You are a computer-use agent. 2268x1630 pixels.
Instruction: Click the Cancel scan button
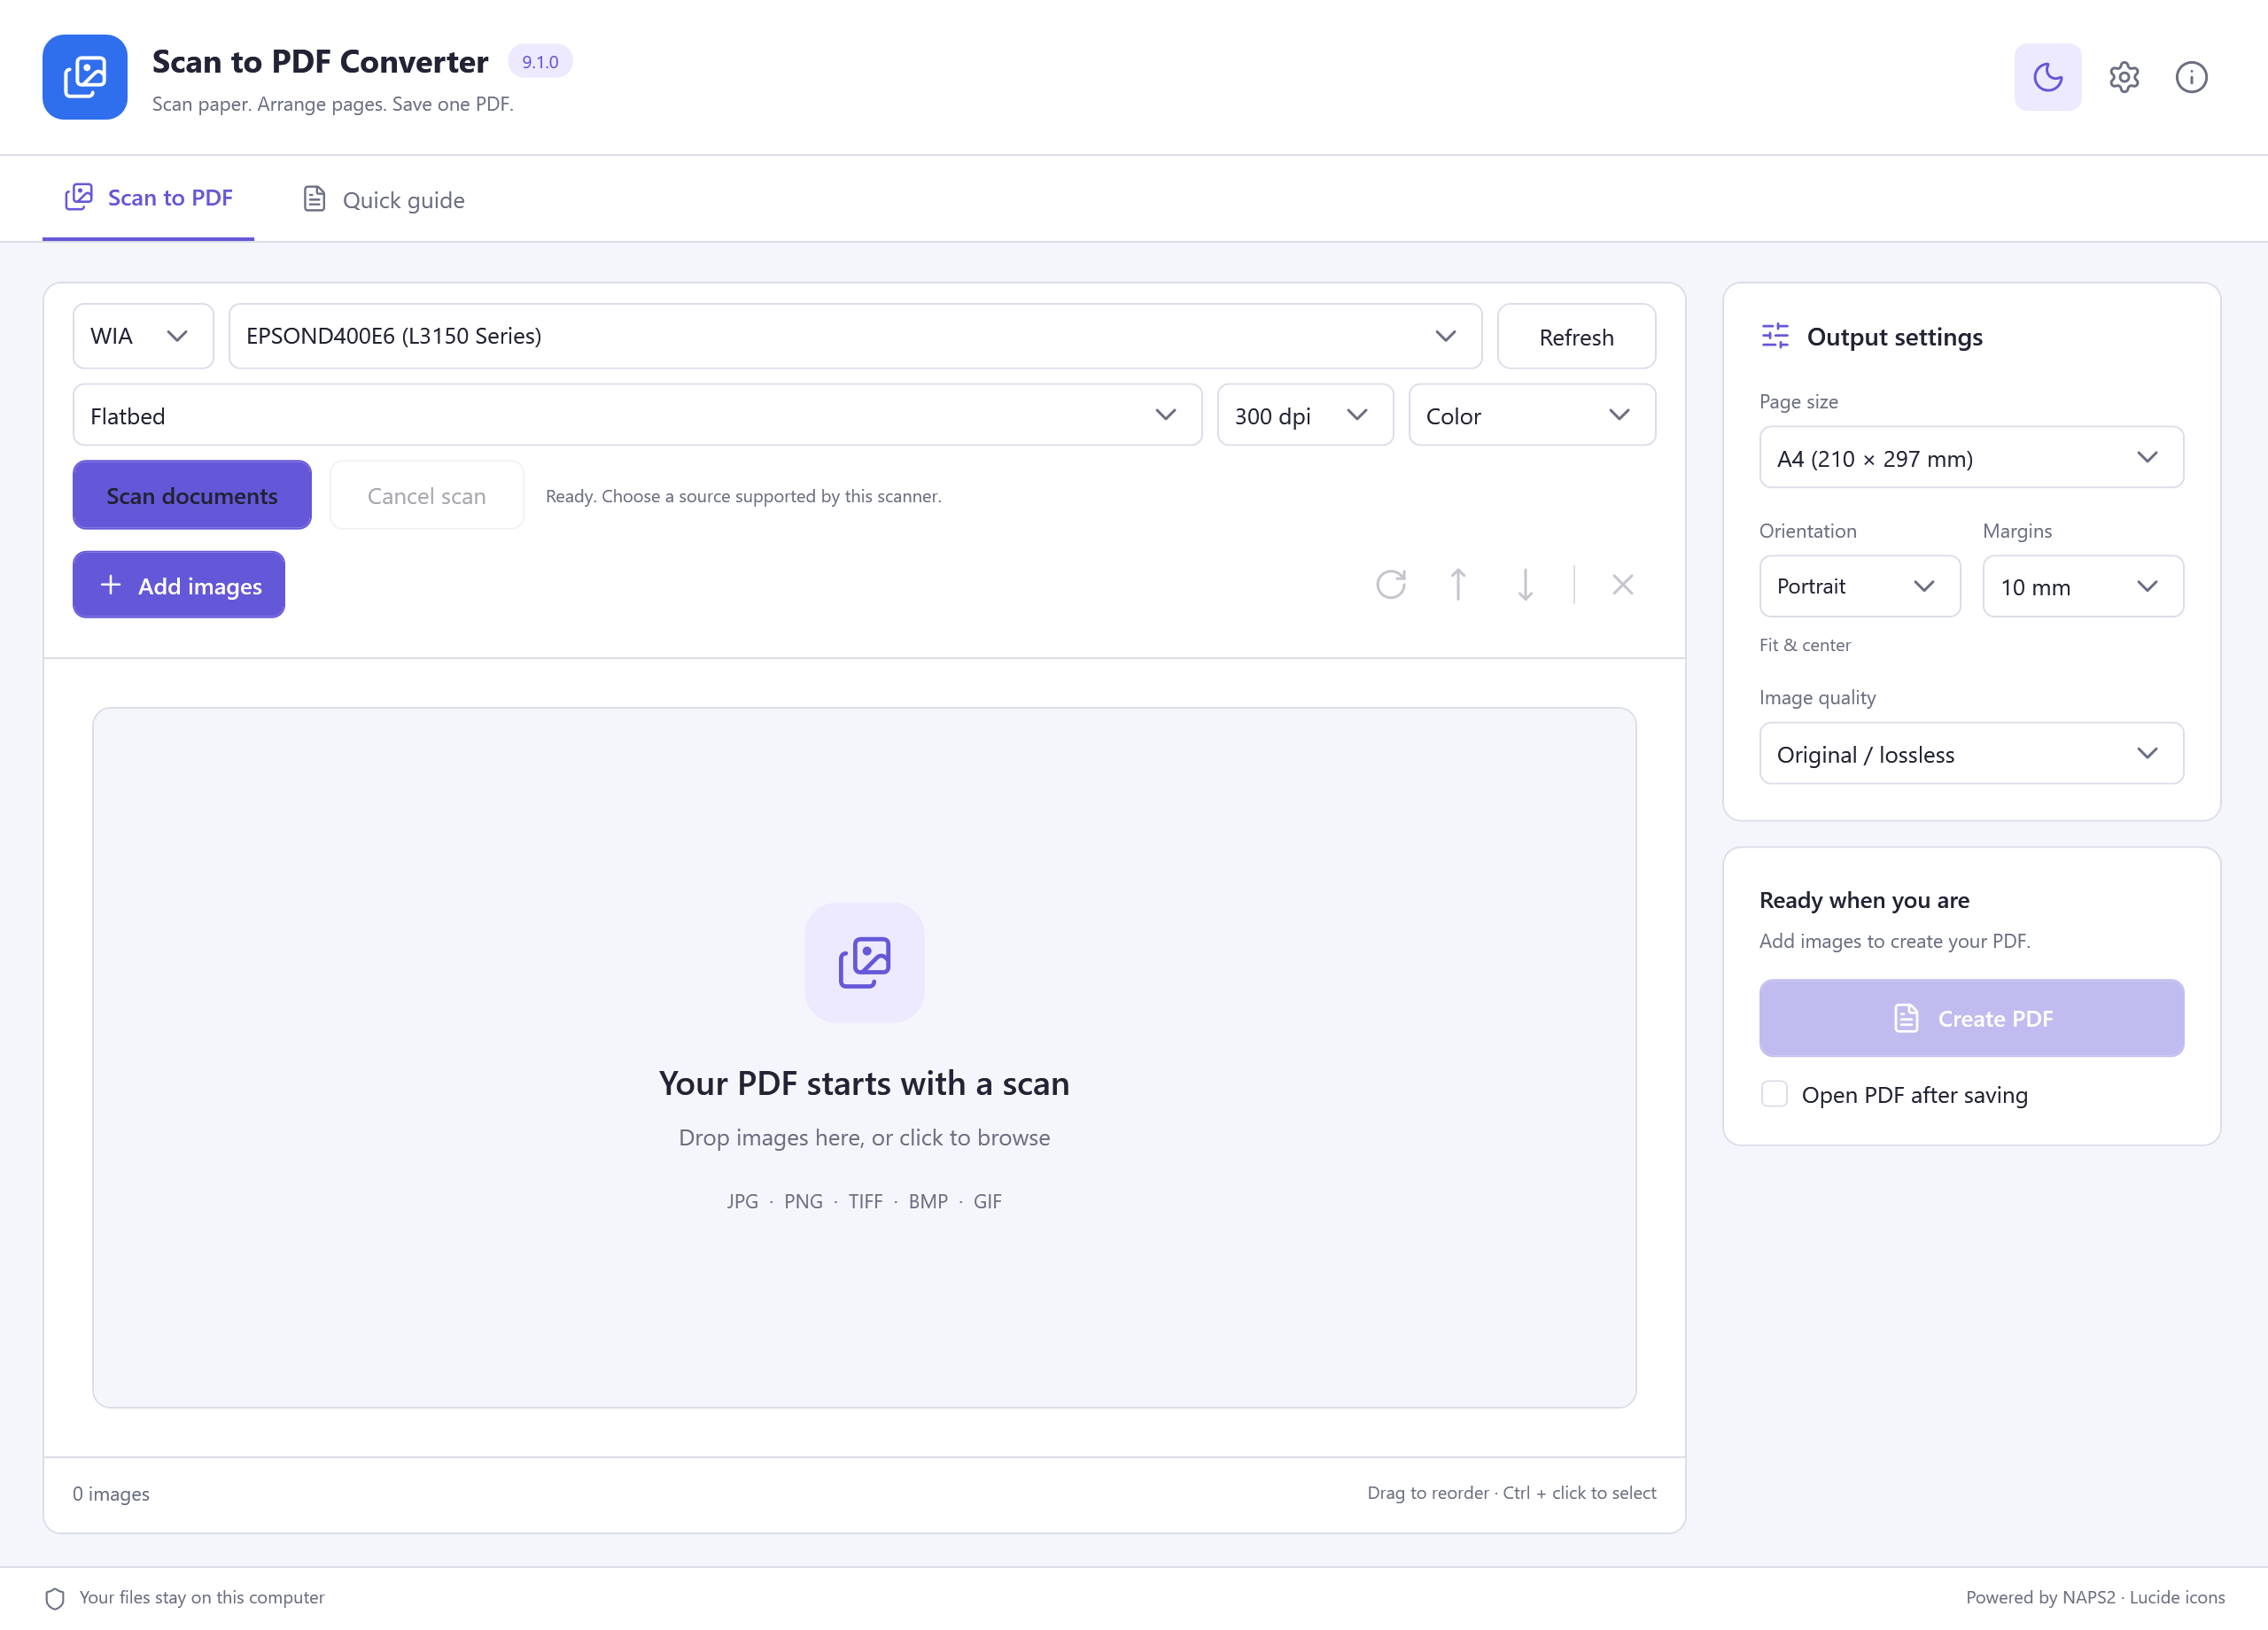(x=426, y=495)
